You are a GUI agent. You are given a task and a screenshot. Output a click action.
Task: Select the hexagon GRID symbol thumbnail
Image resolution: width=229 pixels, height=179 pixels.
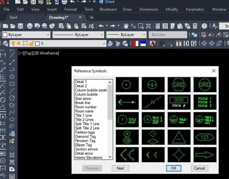point(179,85)
